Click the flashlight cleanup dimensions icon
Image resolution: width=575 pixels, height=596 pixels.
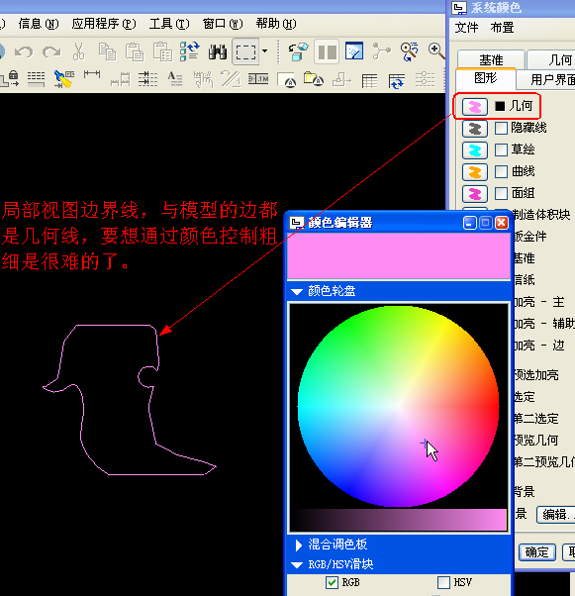[64, 79]
